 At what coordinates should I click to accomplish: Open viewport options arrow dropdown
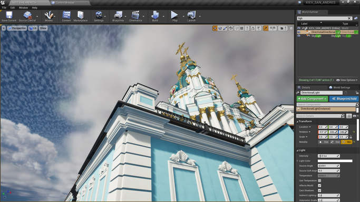[4, 28]
